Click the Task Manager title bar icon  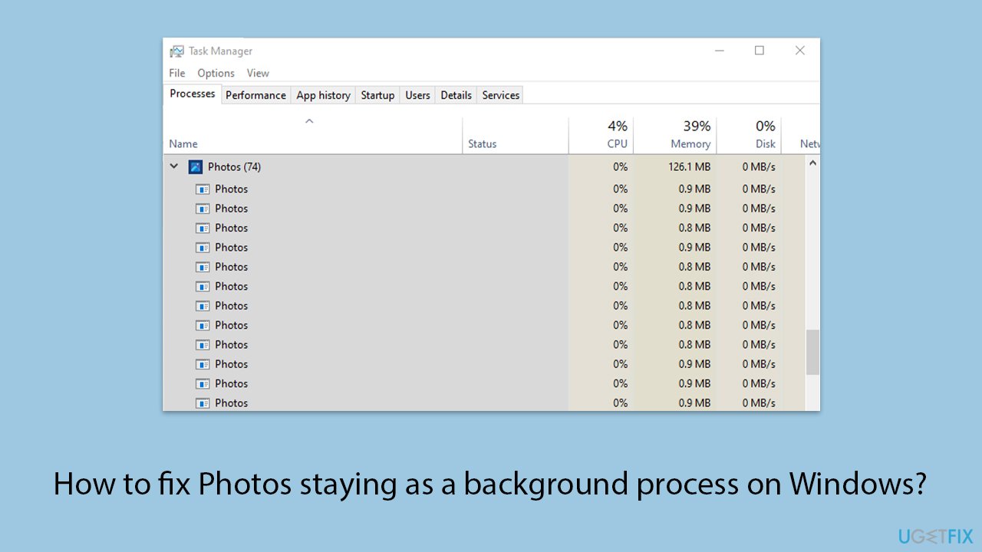176,51
